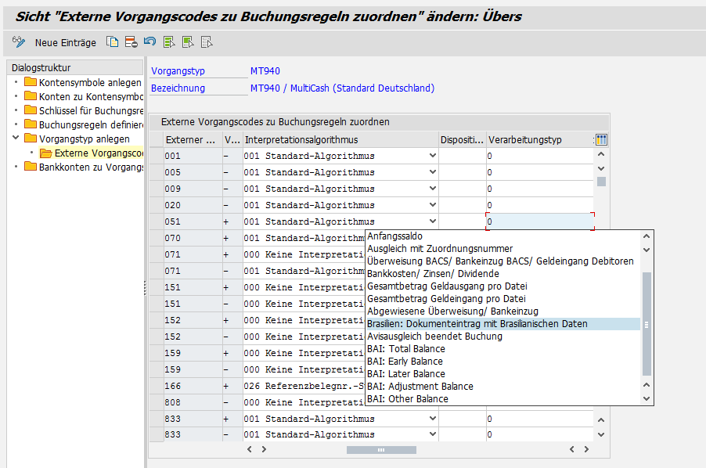The height and width of the screenshot is (468, 706).
Task: Select row with external code 009
Action: pyautogui.click(x=156, y=189)
